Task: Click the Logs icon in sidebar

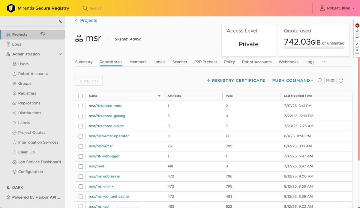Action: [x=8, y=44]
